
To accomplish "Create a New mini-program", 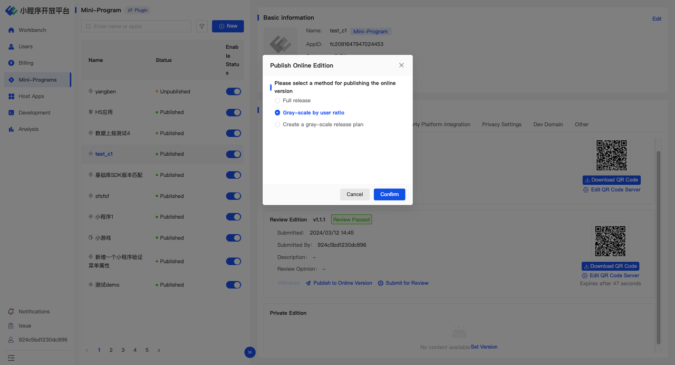I will point(228,26).
